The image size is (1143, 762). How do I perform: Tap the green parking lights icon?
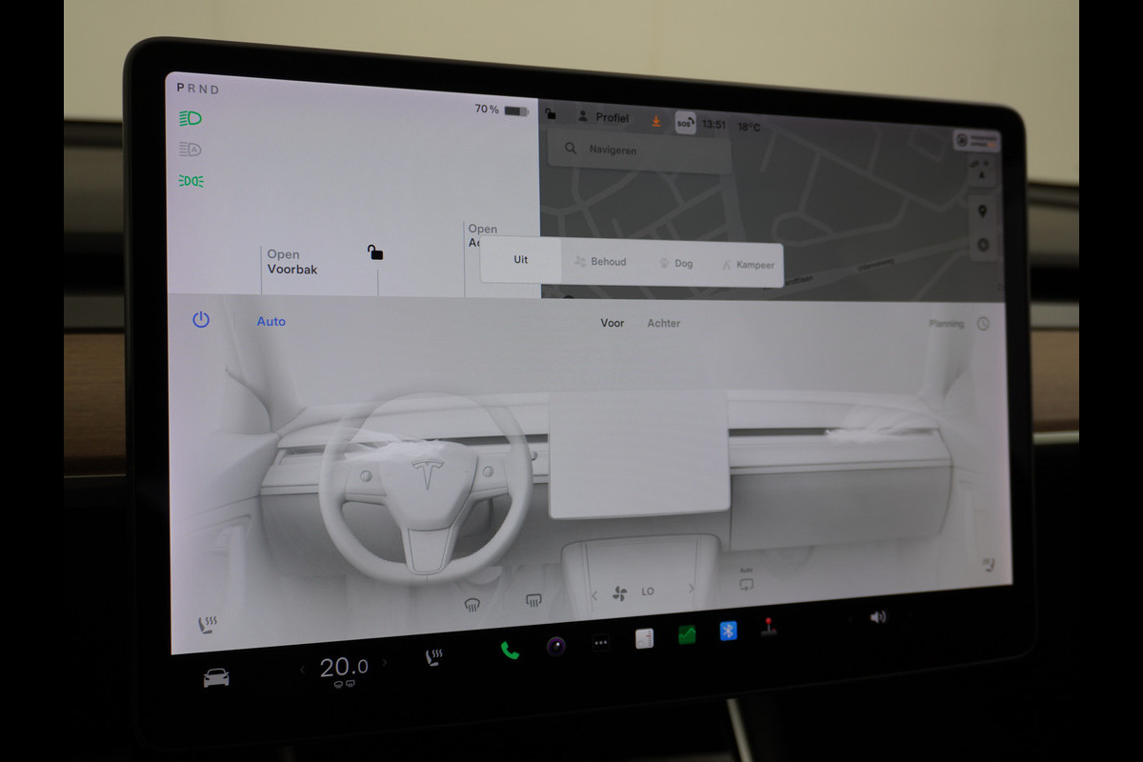click(x=191, y=181)
